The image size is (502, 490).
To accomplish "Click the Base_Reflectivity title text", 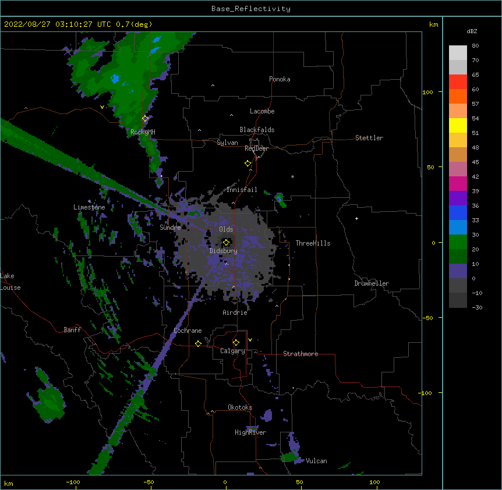I will pyautogui.click(x=251, y=9).
